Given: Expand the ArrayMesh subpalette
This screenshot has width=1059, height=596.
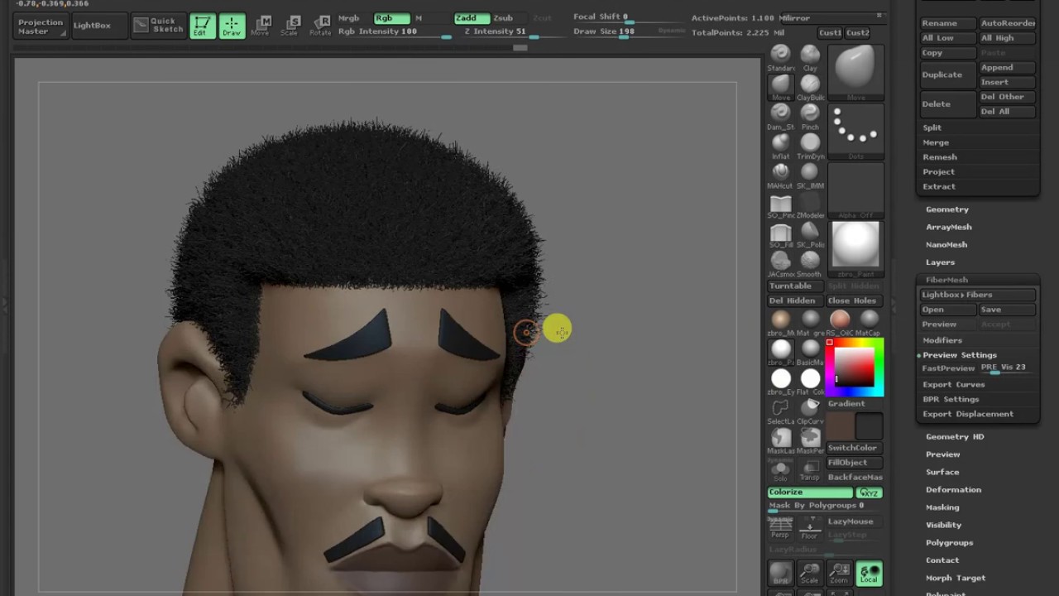Looking at the screenshot, I should 949,227.
